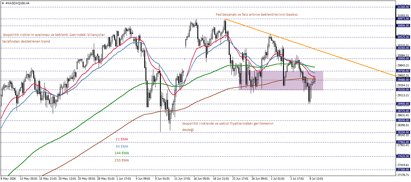Click the '13 May 05:01' time label
The width and height of the screenshot is (411, 182).
pos(28,178)
